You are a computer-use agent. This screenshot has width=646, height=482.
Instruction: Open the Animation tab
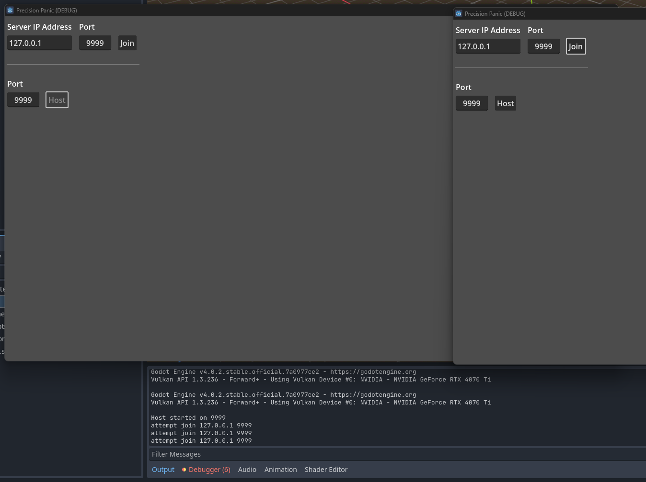point(280,470)
